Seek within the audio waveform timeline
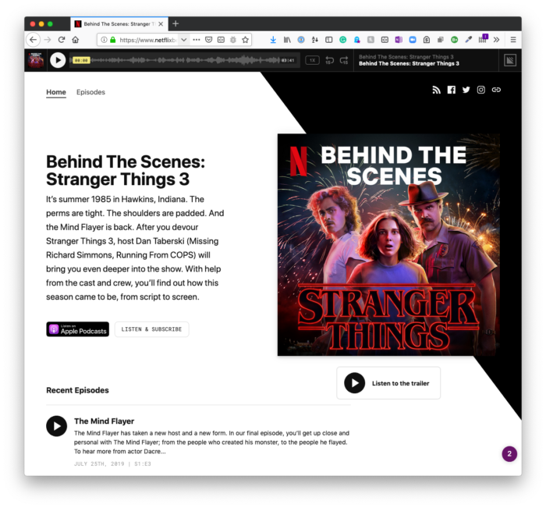The height and width of the screenshot is (508, 546). point(185,60)
